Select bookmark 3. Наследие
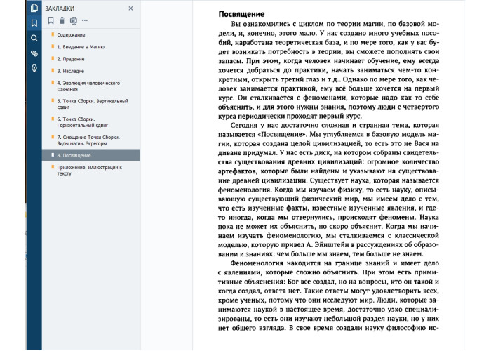 [x=71, y=70]
